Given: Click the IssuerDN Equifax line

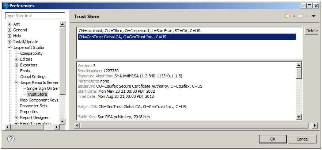Looking at the screenshot, I should (x=140, y=86).
